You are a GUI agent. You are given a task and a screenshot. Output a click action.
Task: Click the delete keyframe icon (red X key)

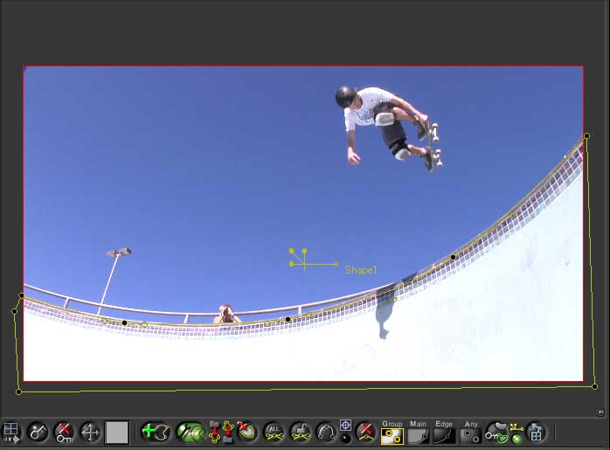coord(64,433)
